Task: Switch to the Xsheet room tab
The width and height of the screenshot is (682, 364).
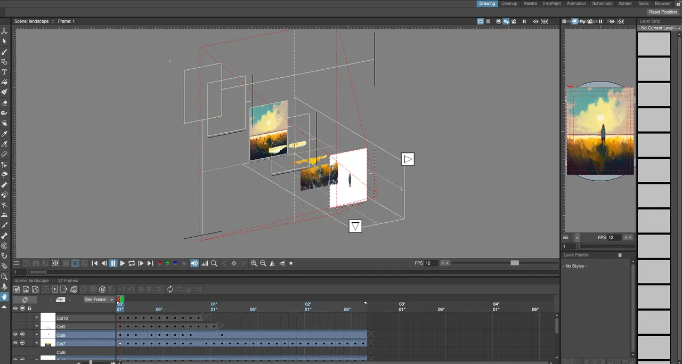Action: tap(625, 4)
